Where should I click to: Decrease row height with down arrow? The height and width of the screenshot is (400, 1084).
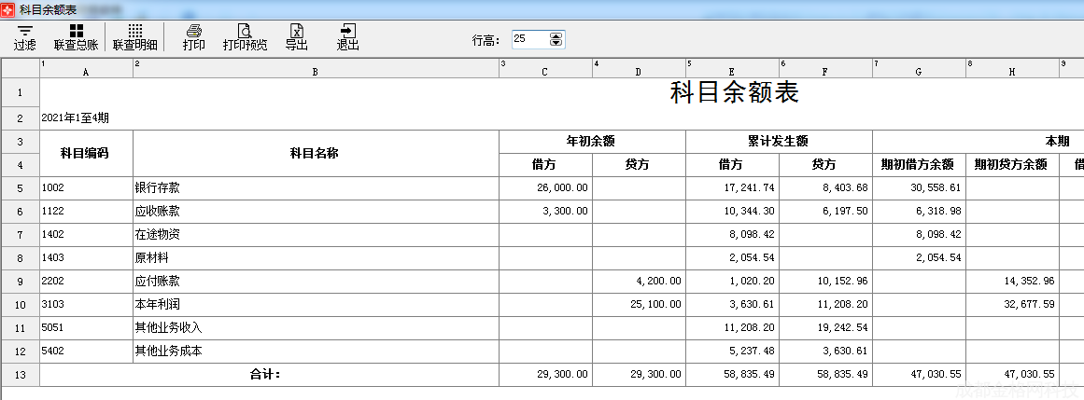[556, 43]
